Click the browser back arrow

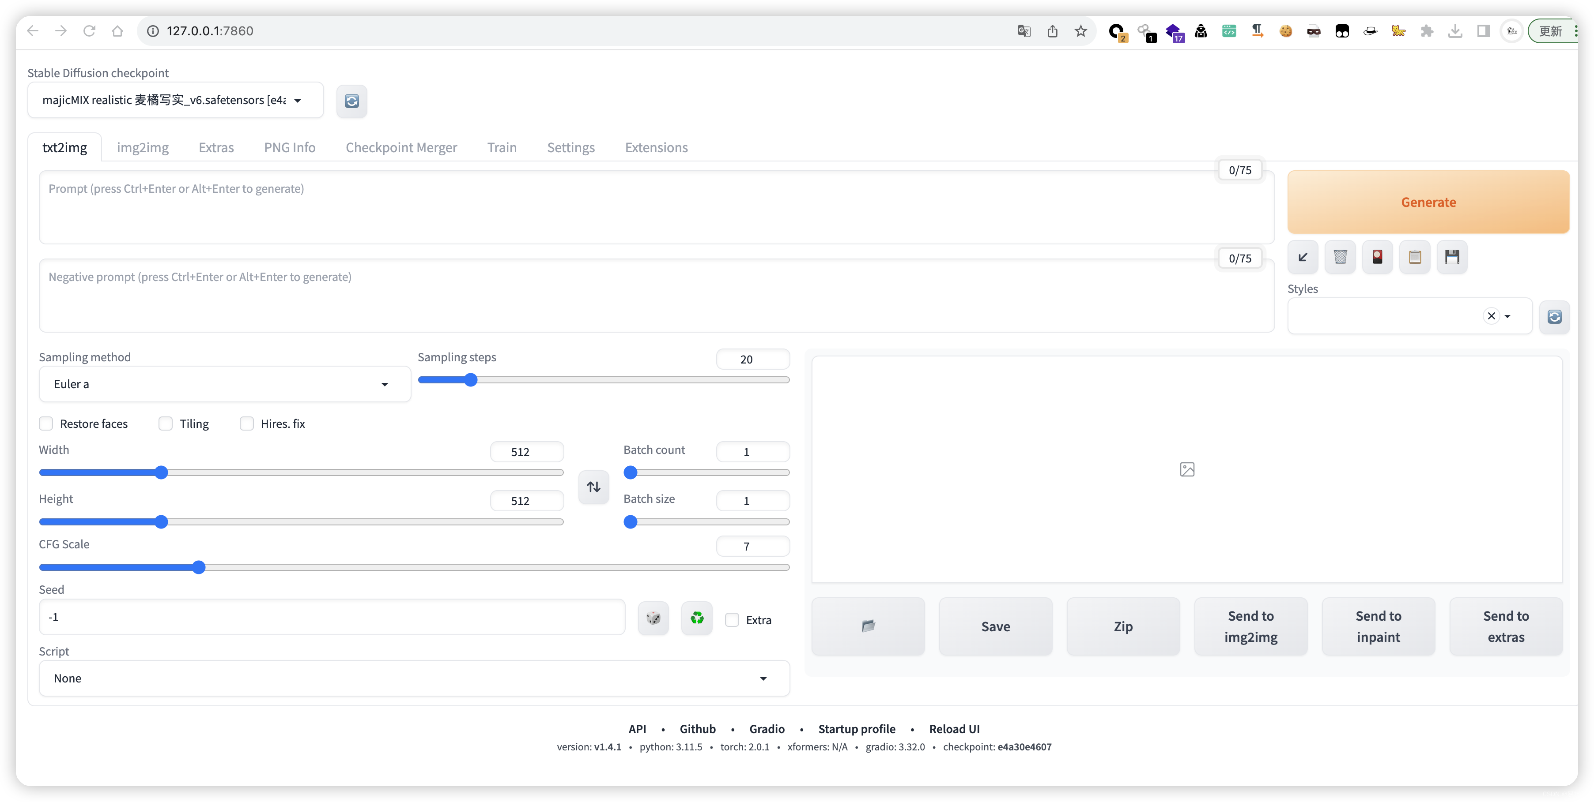click(x=33, y=31)
